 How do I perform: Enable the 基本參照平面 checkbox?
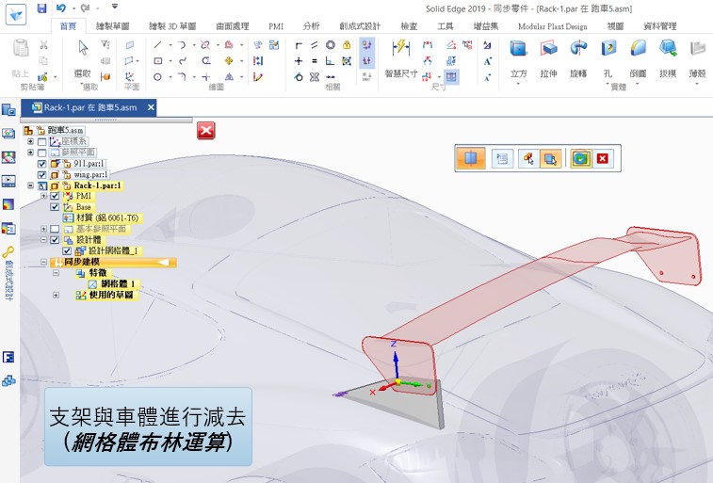pyautogui.click(x=55, y=229)
